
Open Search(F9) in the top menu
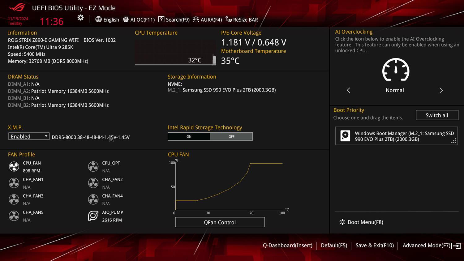coord(174,19)
